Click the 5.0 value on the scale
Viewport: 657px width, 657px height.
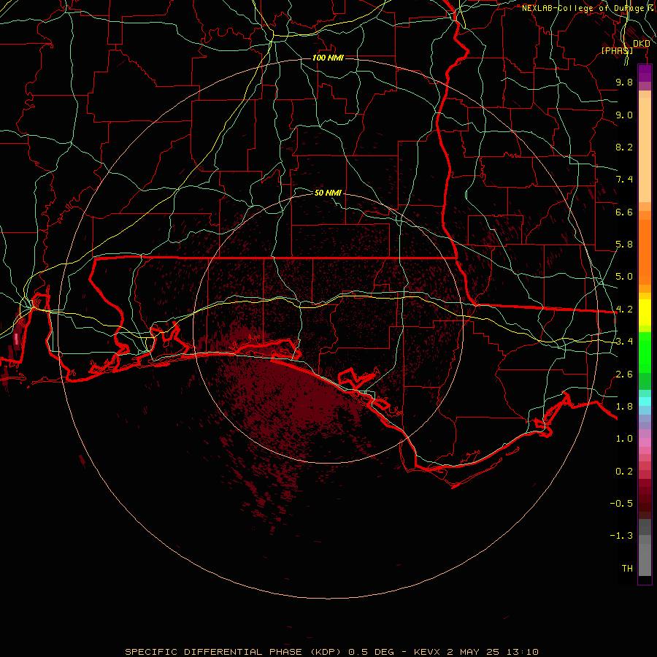624,277
